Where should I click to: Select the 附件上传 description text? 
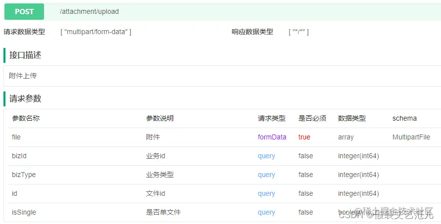pyautogui.click(x=23, y=76)
